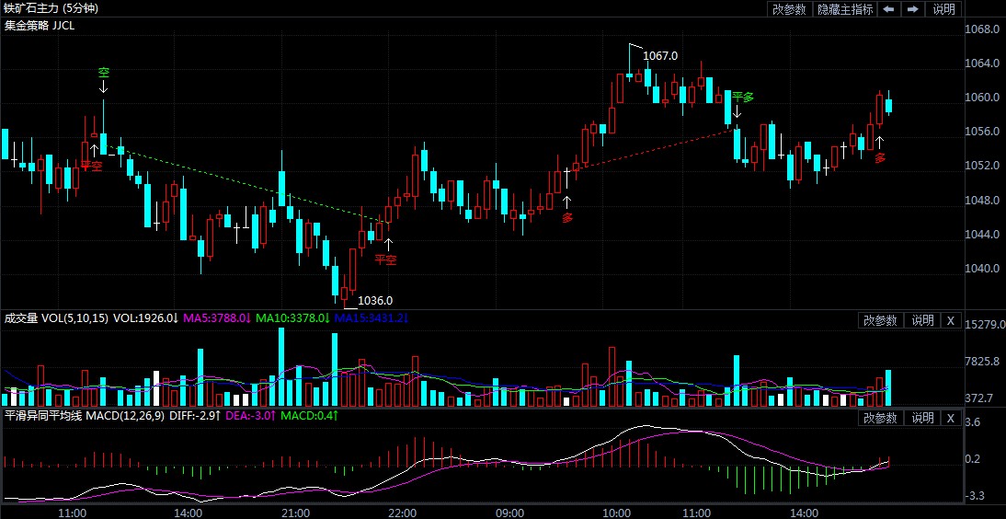This screenshot has width=1006, height=519.
Task: Click the DEA:-3.0 value
Action: (x=251, y=416)
